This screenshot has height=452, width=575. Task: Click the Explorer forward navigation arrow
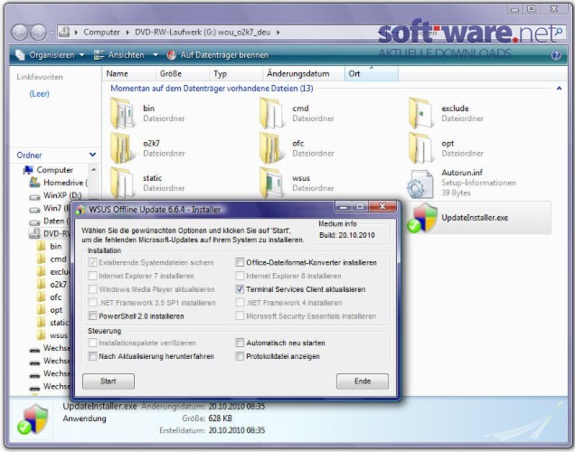pyautogui.click(x=38, y=33)
